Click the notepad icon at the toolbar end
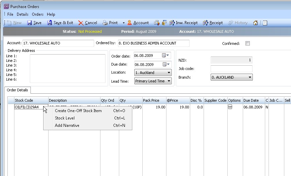 tap(265, 23)
